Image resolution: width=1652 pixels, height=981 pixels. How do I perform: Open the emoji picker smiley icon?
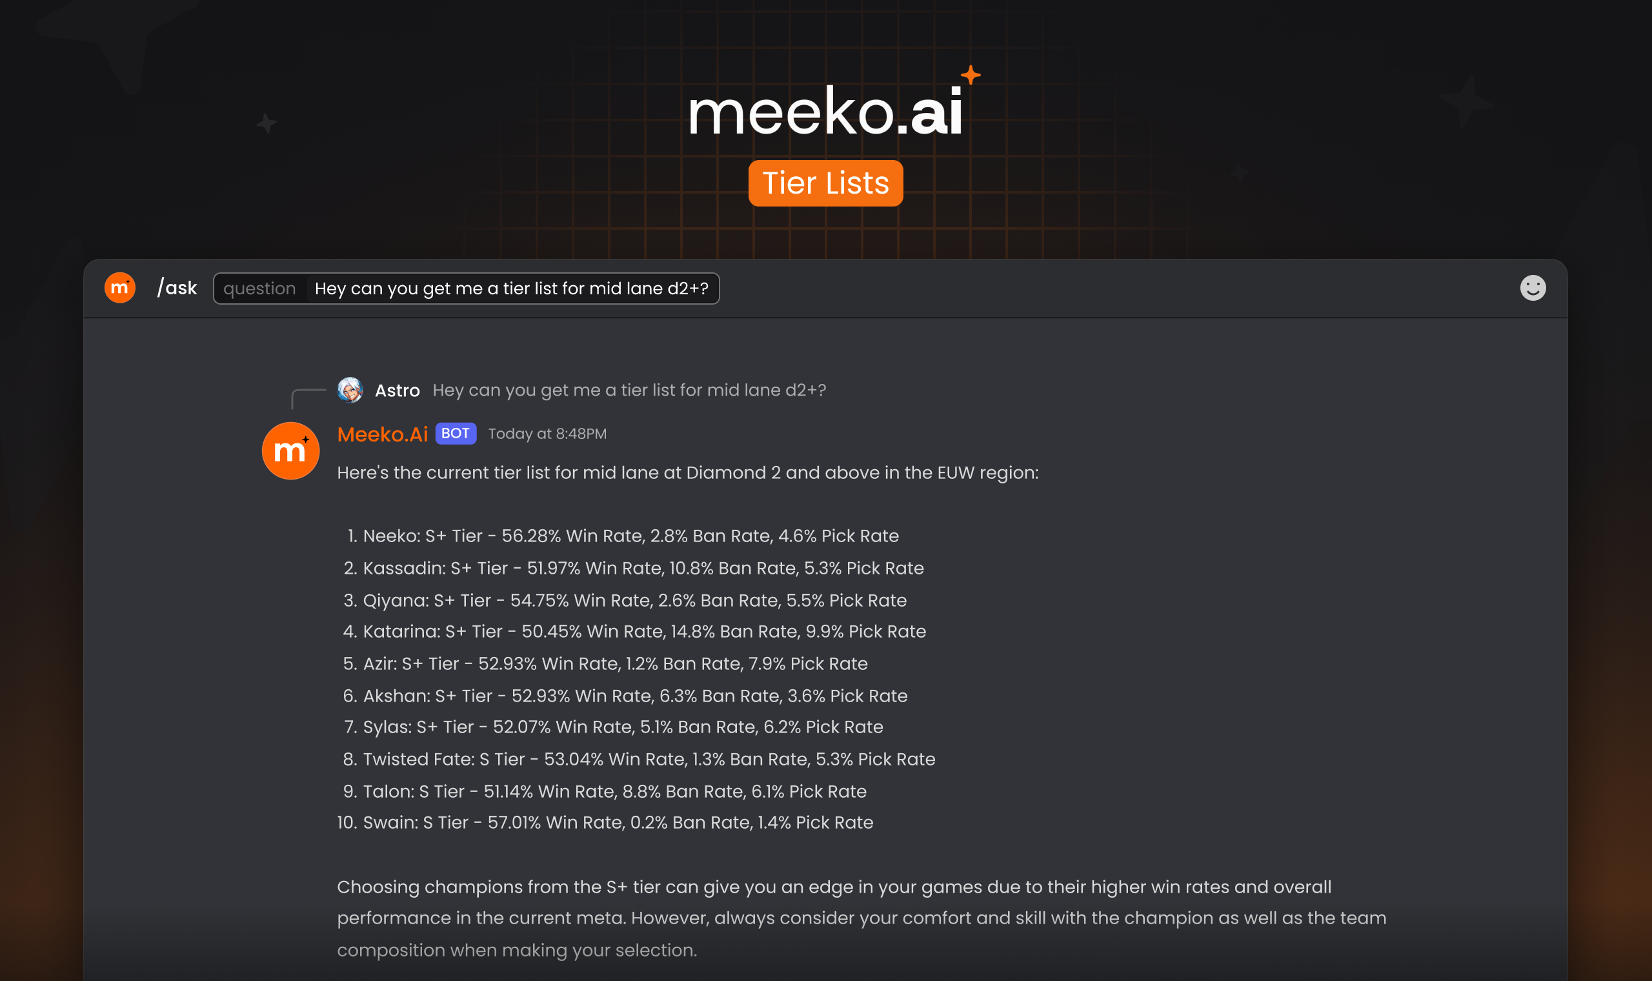[x=1534, y=288]
